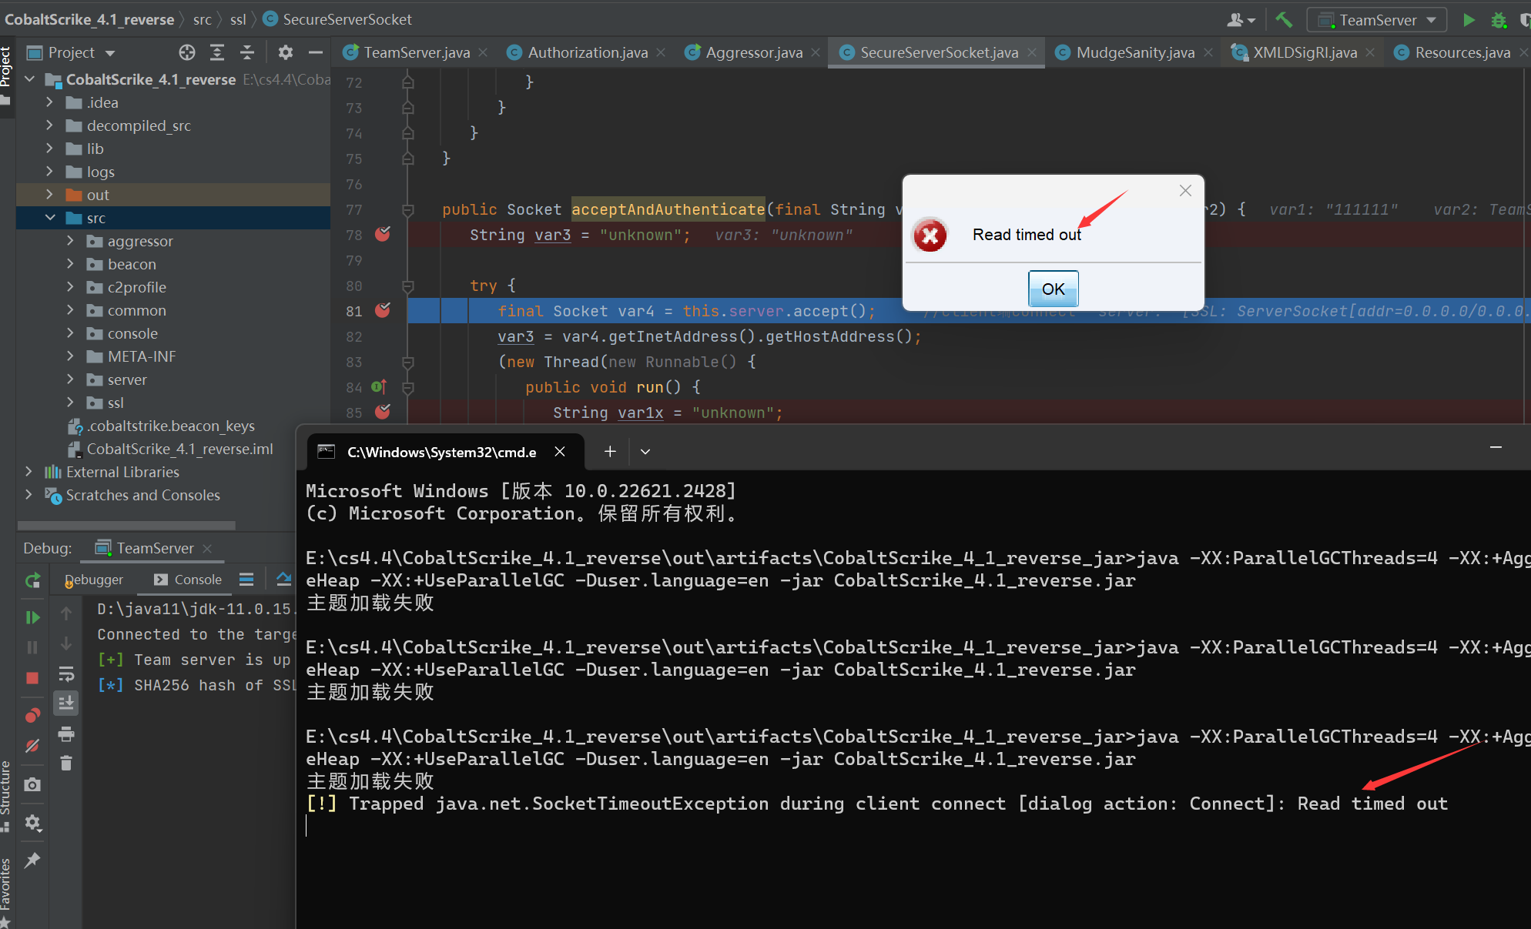Viewport: 1531px width, 929px height.
Task: Open the Debugger tab in Debug panel
Action: (x=94, y=580)
